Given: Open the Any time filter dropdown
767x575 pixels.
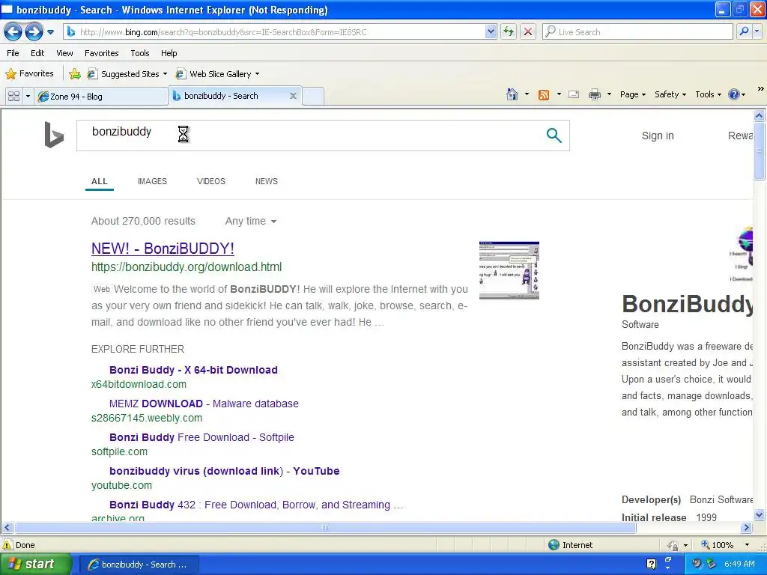Looking at the screenshot, I should pos(251,221).
